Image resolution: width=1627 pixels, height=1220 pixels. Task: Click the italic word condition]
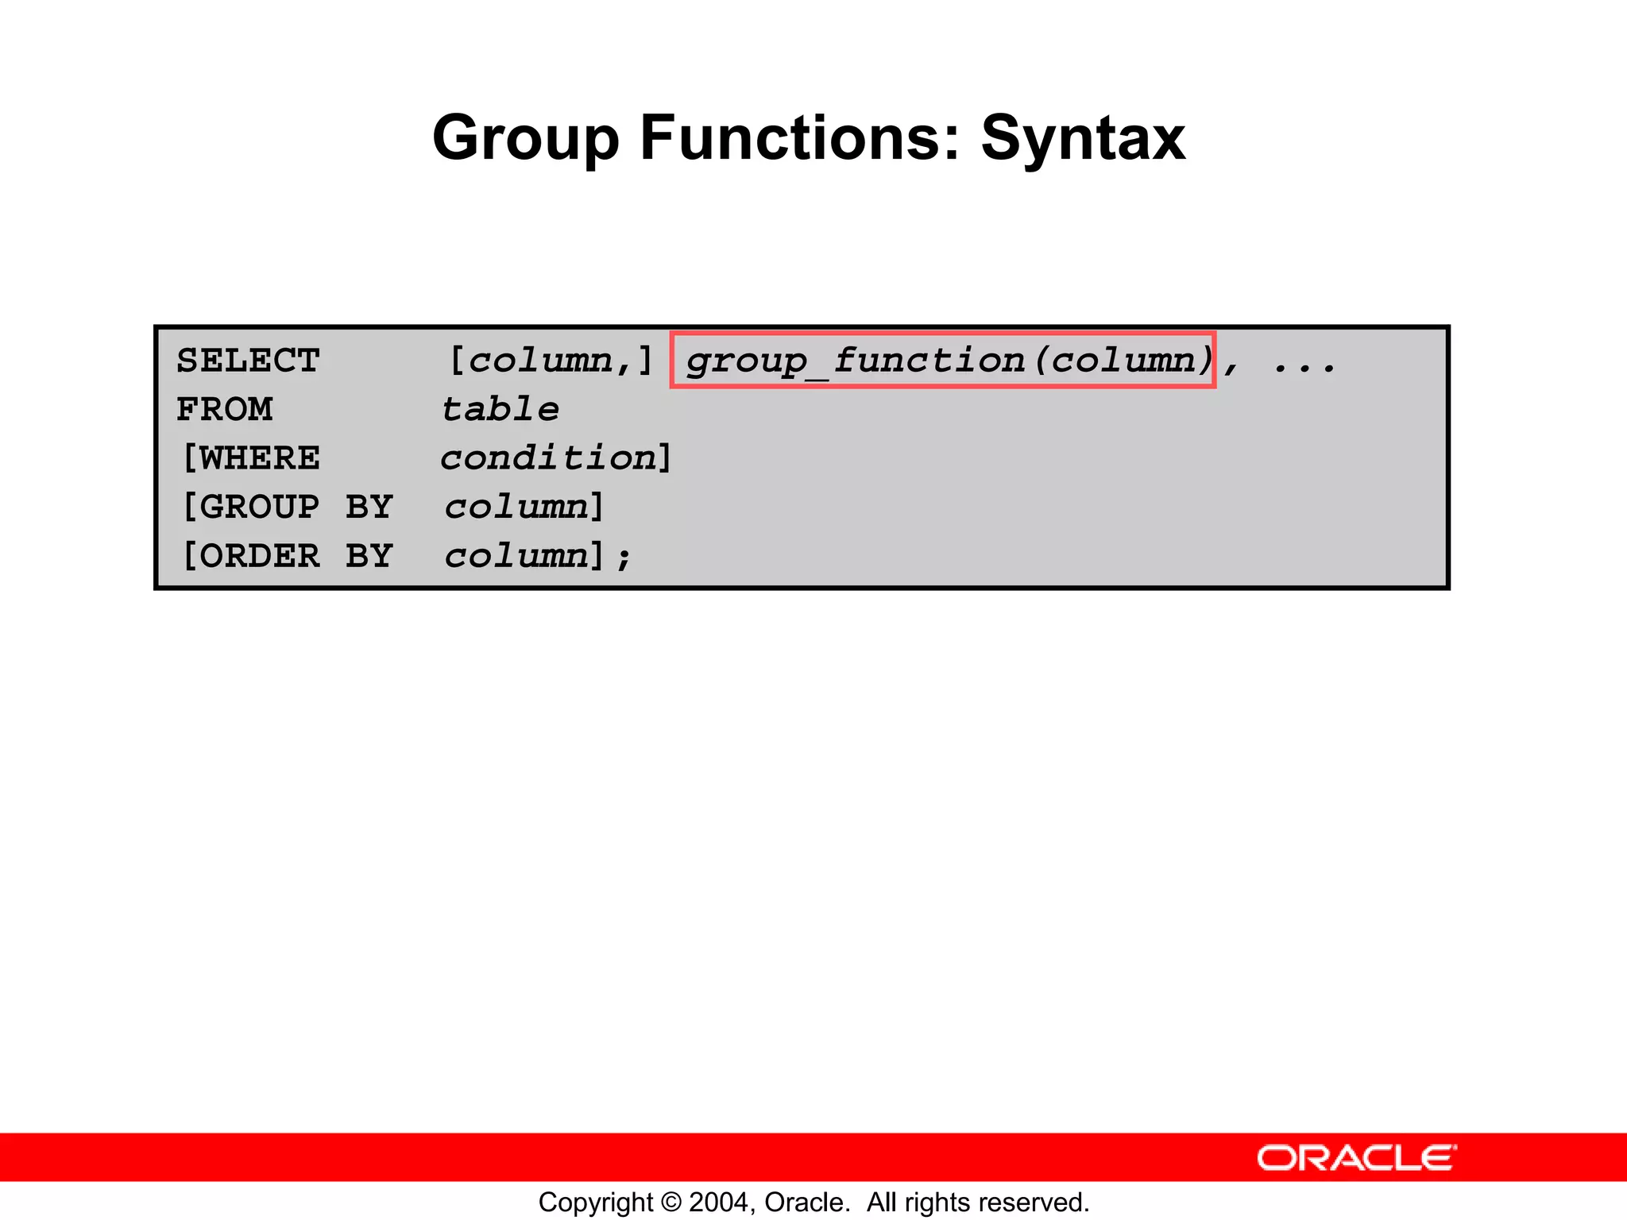click(556, 458)
